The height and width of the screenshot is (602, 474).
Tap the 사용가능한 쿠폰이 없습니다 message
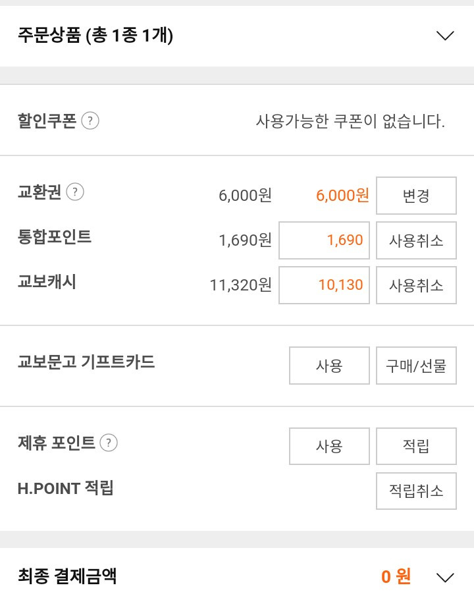point(350,121)
